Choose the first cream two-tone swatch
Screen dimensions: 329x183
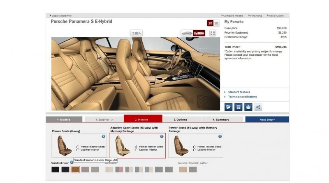point(109,169)
